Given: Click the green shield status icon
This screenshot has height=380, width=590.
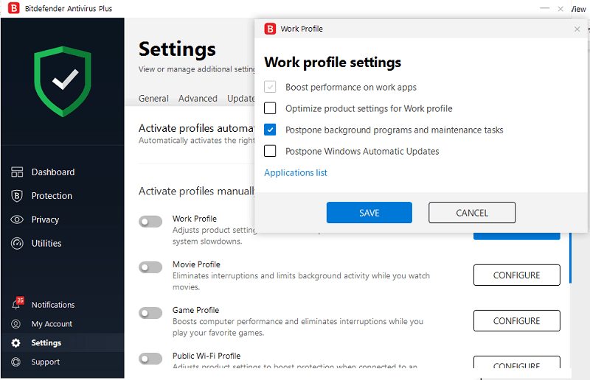Looking at the screenshot, I should [x=63, y=81].
